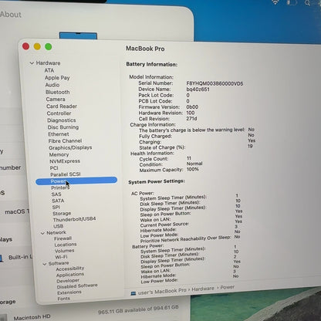Click the System Power Settings heading

[157, 181]
